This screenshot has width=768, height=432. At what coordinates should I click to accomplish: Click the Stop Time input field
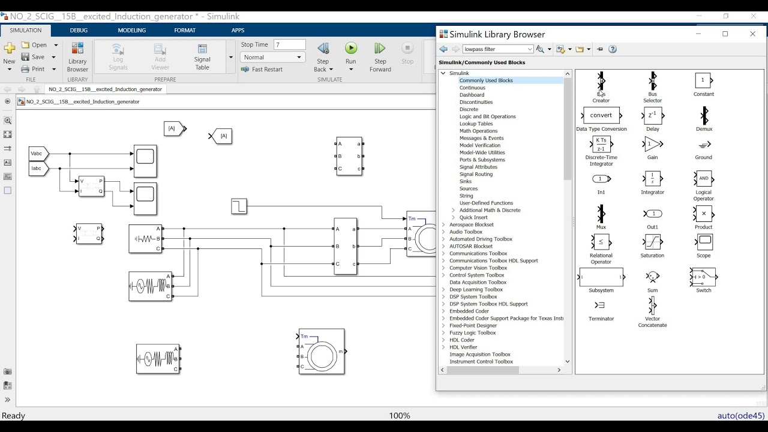(x=290, y=45)
